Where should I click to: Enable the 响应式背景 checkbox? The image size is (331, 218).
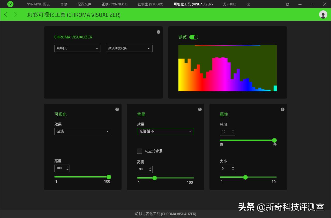coord(140,151)
